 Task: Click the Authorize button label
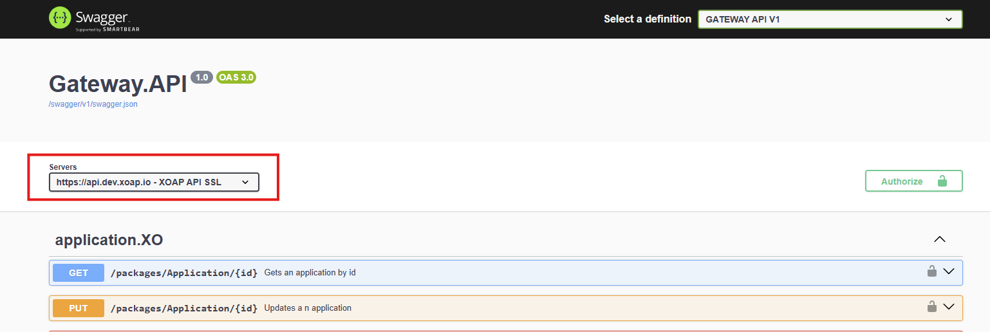pyautogui.click(x=902, y=181)
